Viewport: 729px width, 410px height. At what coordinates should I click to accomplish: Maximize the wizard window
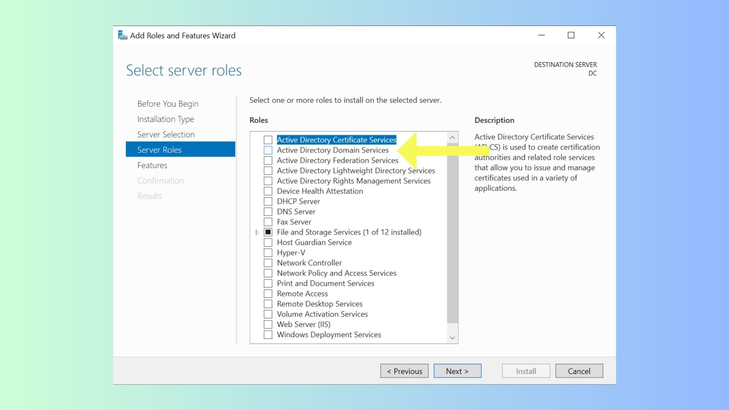coord(571,35)
